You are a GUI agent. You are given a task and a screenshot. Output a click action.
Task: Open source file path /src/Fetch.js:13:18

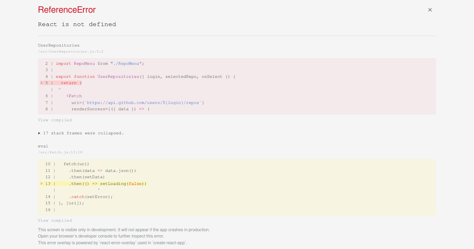(60, 152)
